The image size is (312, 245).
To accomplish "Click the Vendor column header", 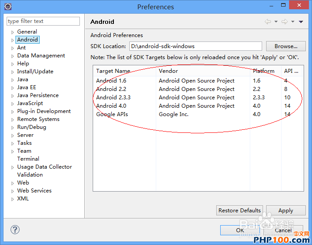I will 203,71.
